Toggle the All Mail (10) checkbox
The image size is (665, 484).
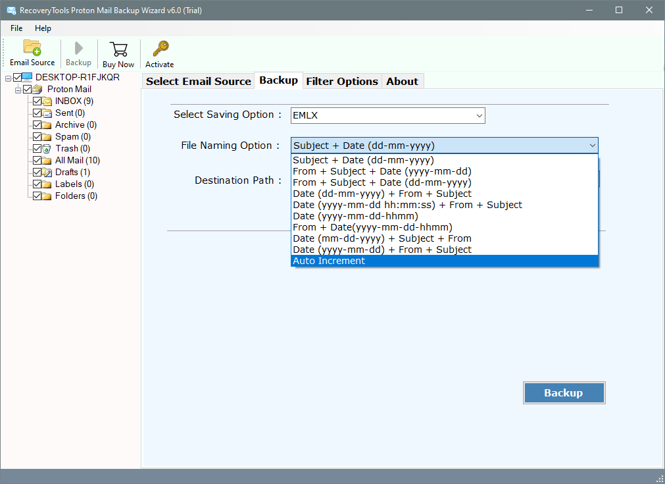pos(37,161)
